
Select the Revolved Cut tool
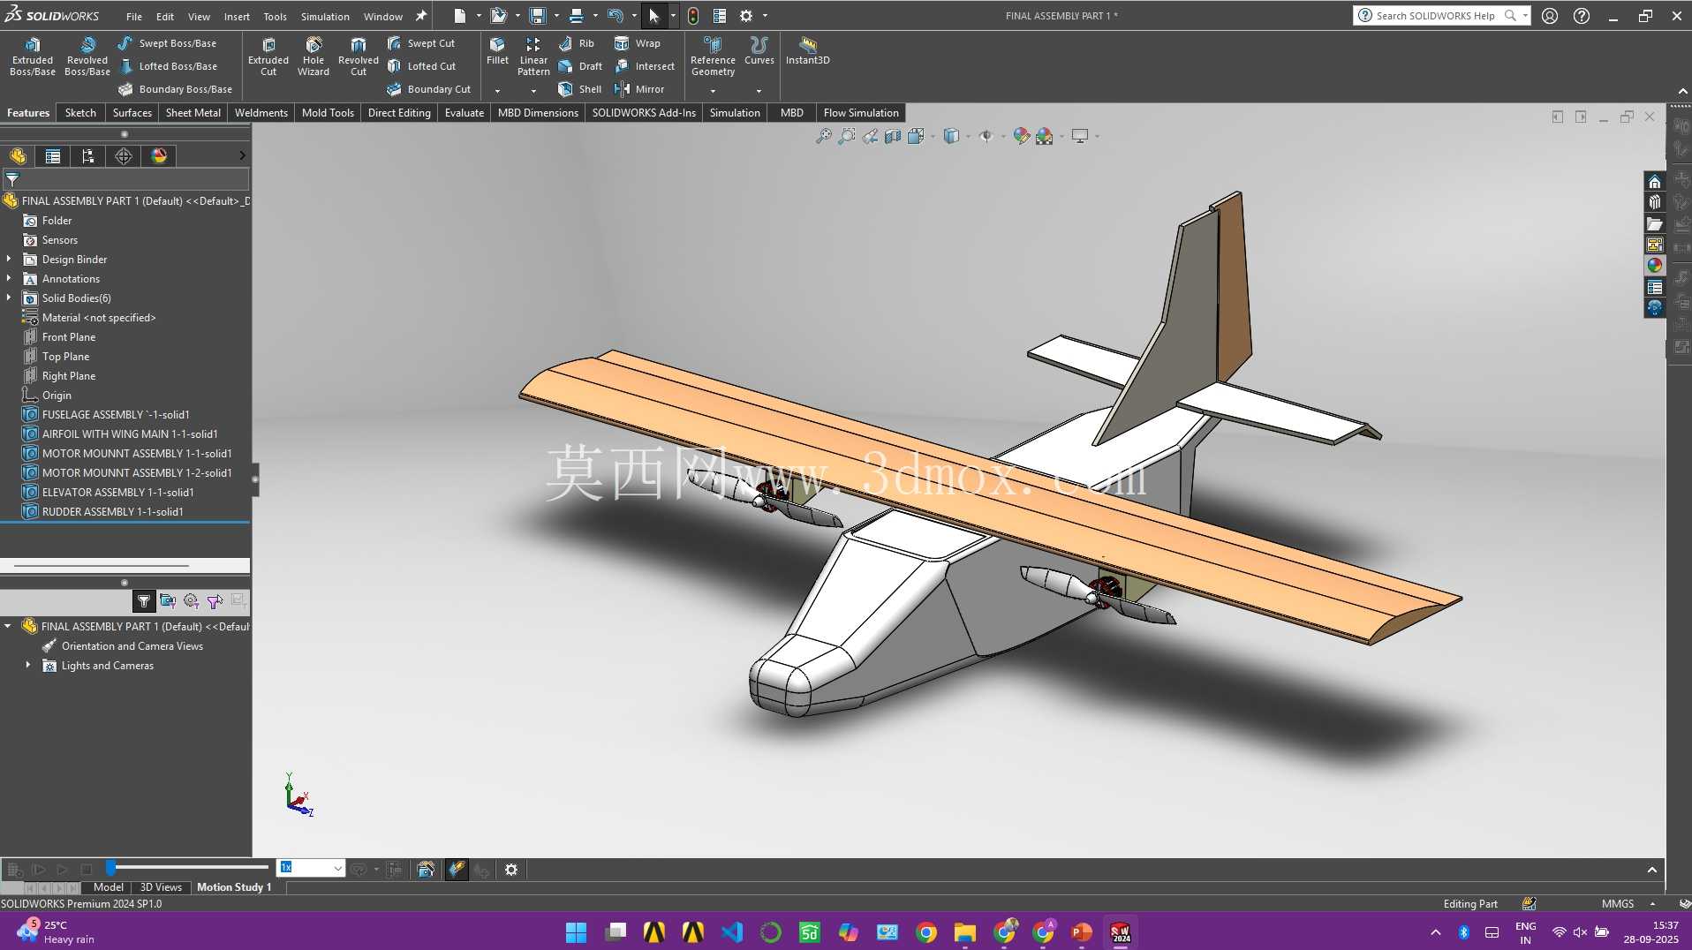pyautogui.click(x=359, y=57)
